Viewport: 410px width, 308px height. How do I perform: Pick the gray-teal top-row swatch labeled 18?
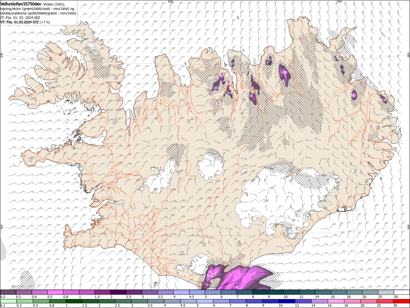pyautogui.click(x=354, y=292)
